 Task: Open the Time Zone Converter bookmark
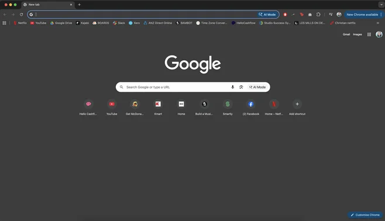coord(212,23)
